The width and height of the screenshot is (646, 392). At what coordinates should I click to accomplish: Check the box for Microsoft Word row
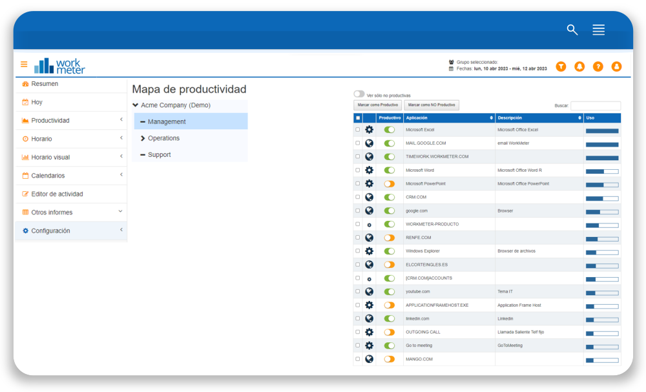pos(358,170)
